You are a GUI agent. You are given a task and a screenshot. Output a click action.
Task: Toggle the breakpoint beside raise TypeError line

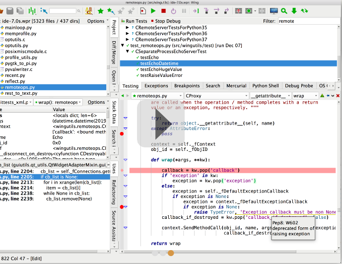pos(122,207)
